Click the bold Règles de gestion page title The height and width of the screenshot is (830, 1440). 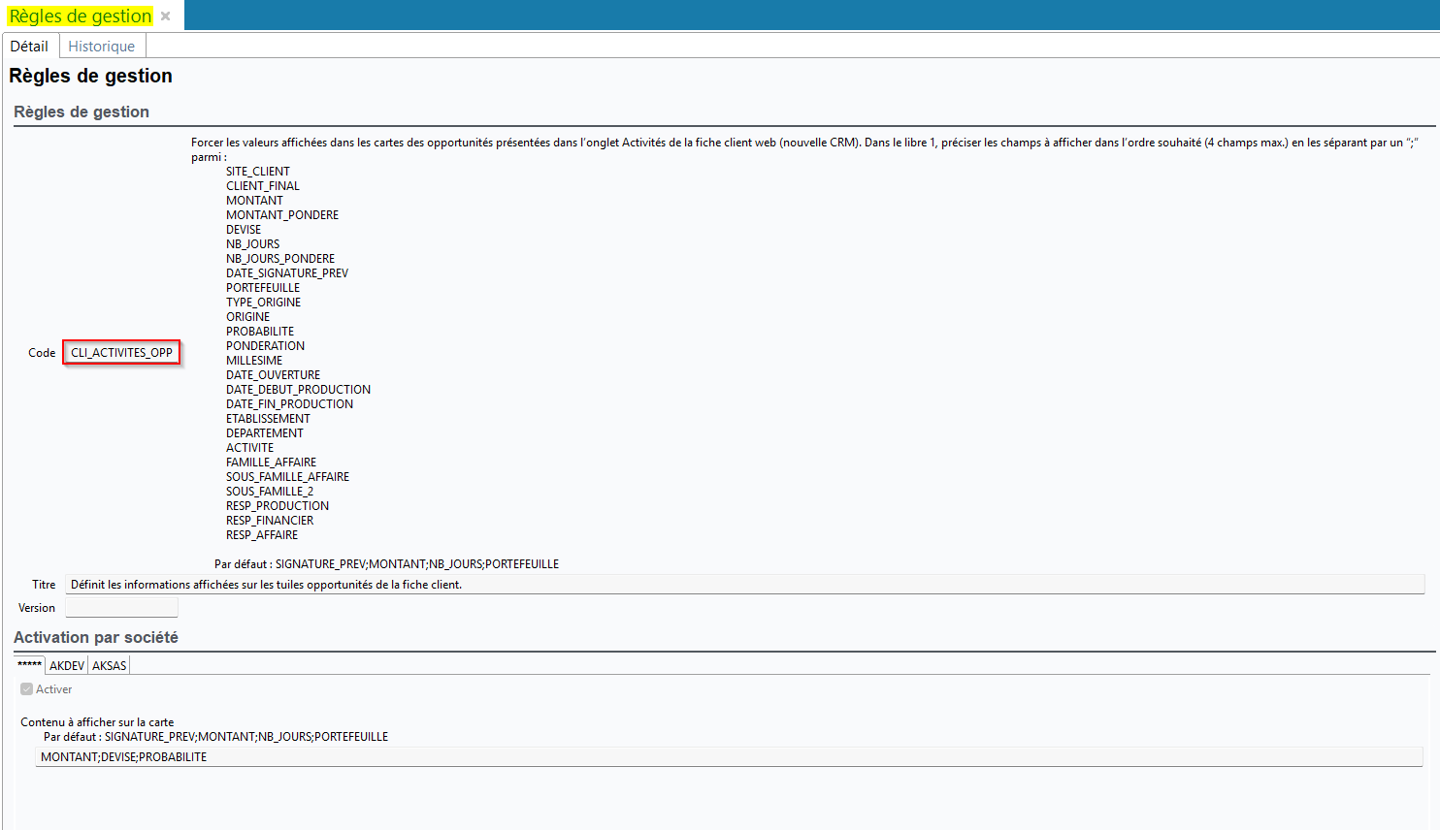point(90,76)
